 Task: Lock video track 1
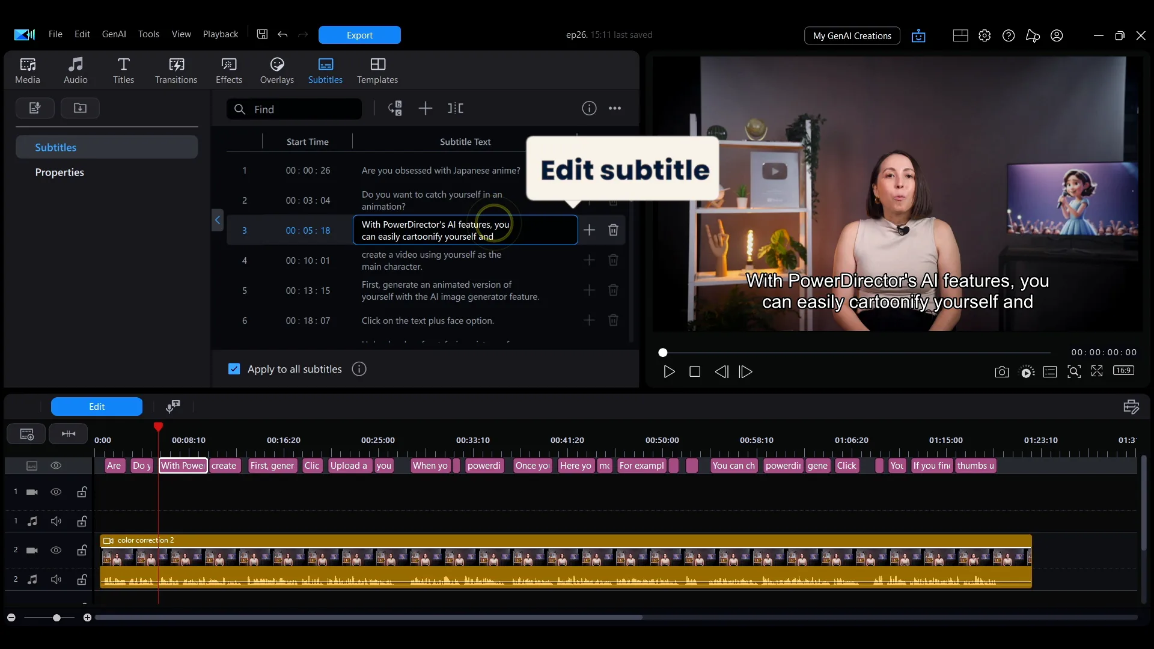pyautogui.click(x=82, y=492)
